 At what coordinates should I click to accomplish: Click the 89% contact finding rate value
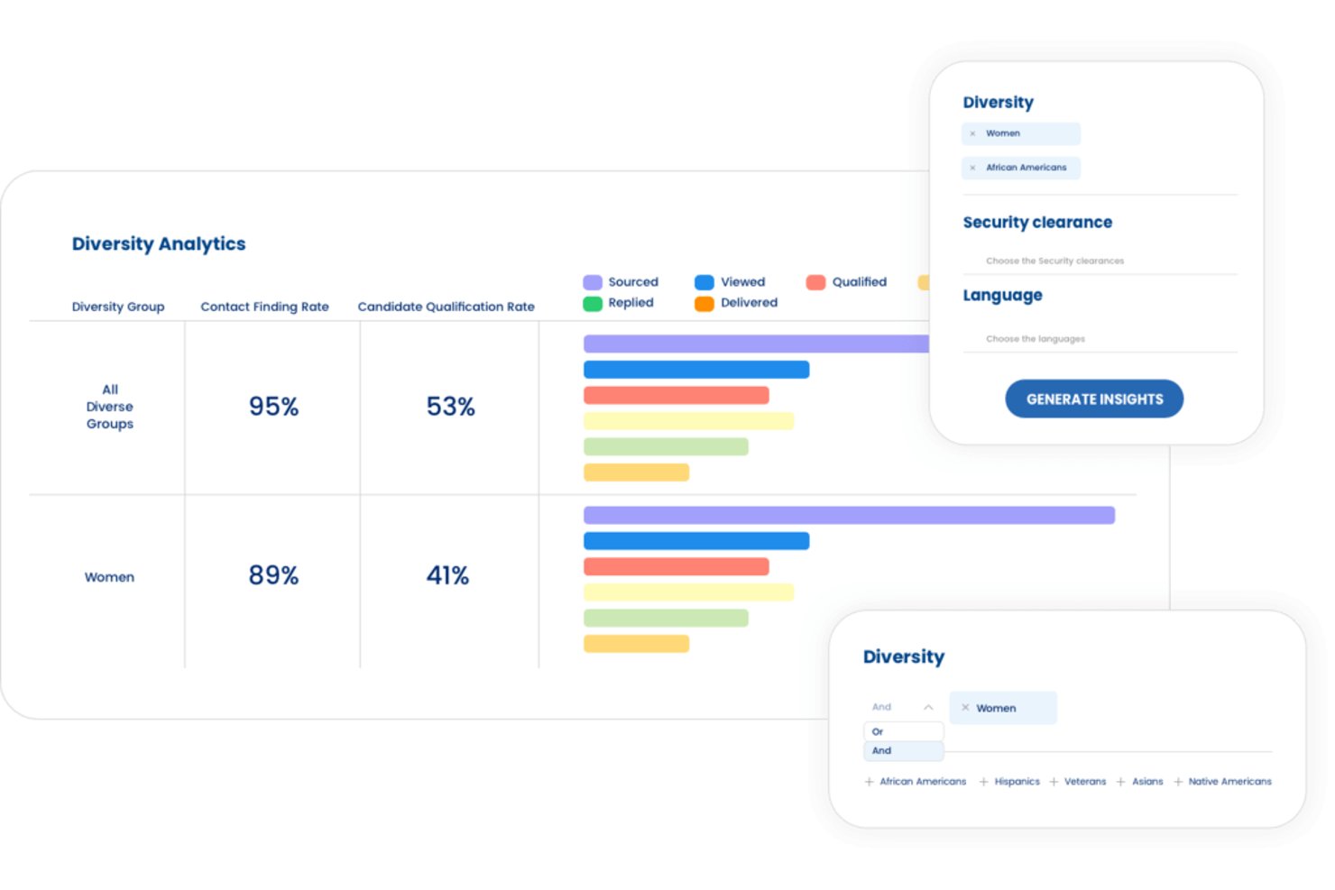[273, 575]
